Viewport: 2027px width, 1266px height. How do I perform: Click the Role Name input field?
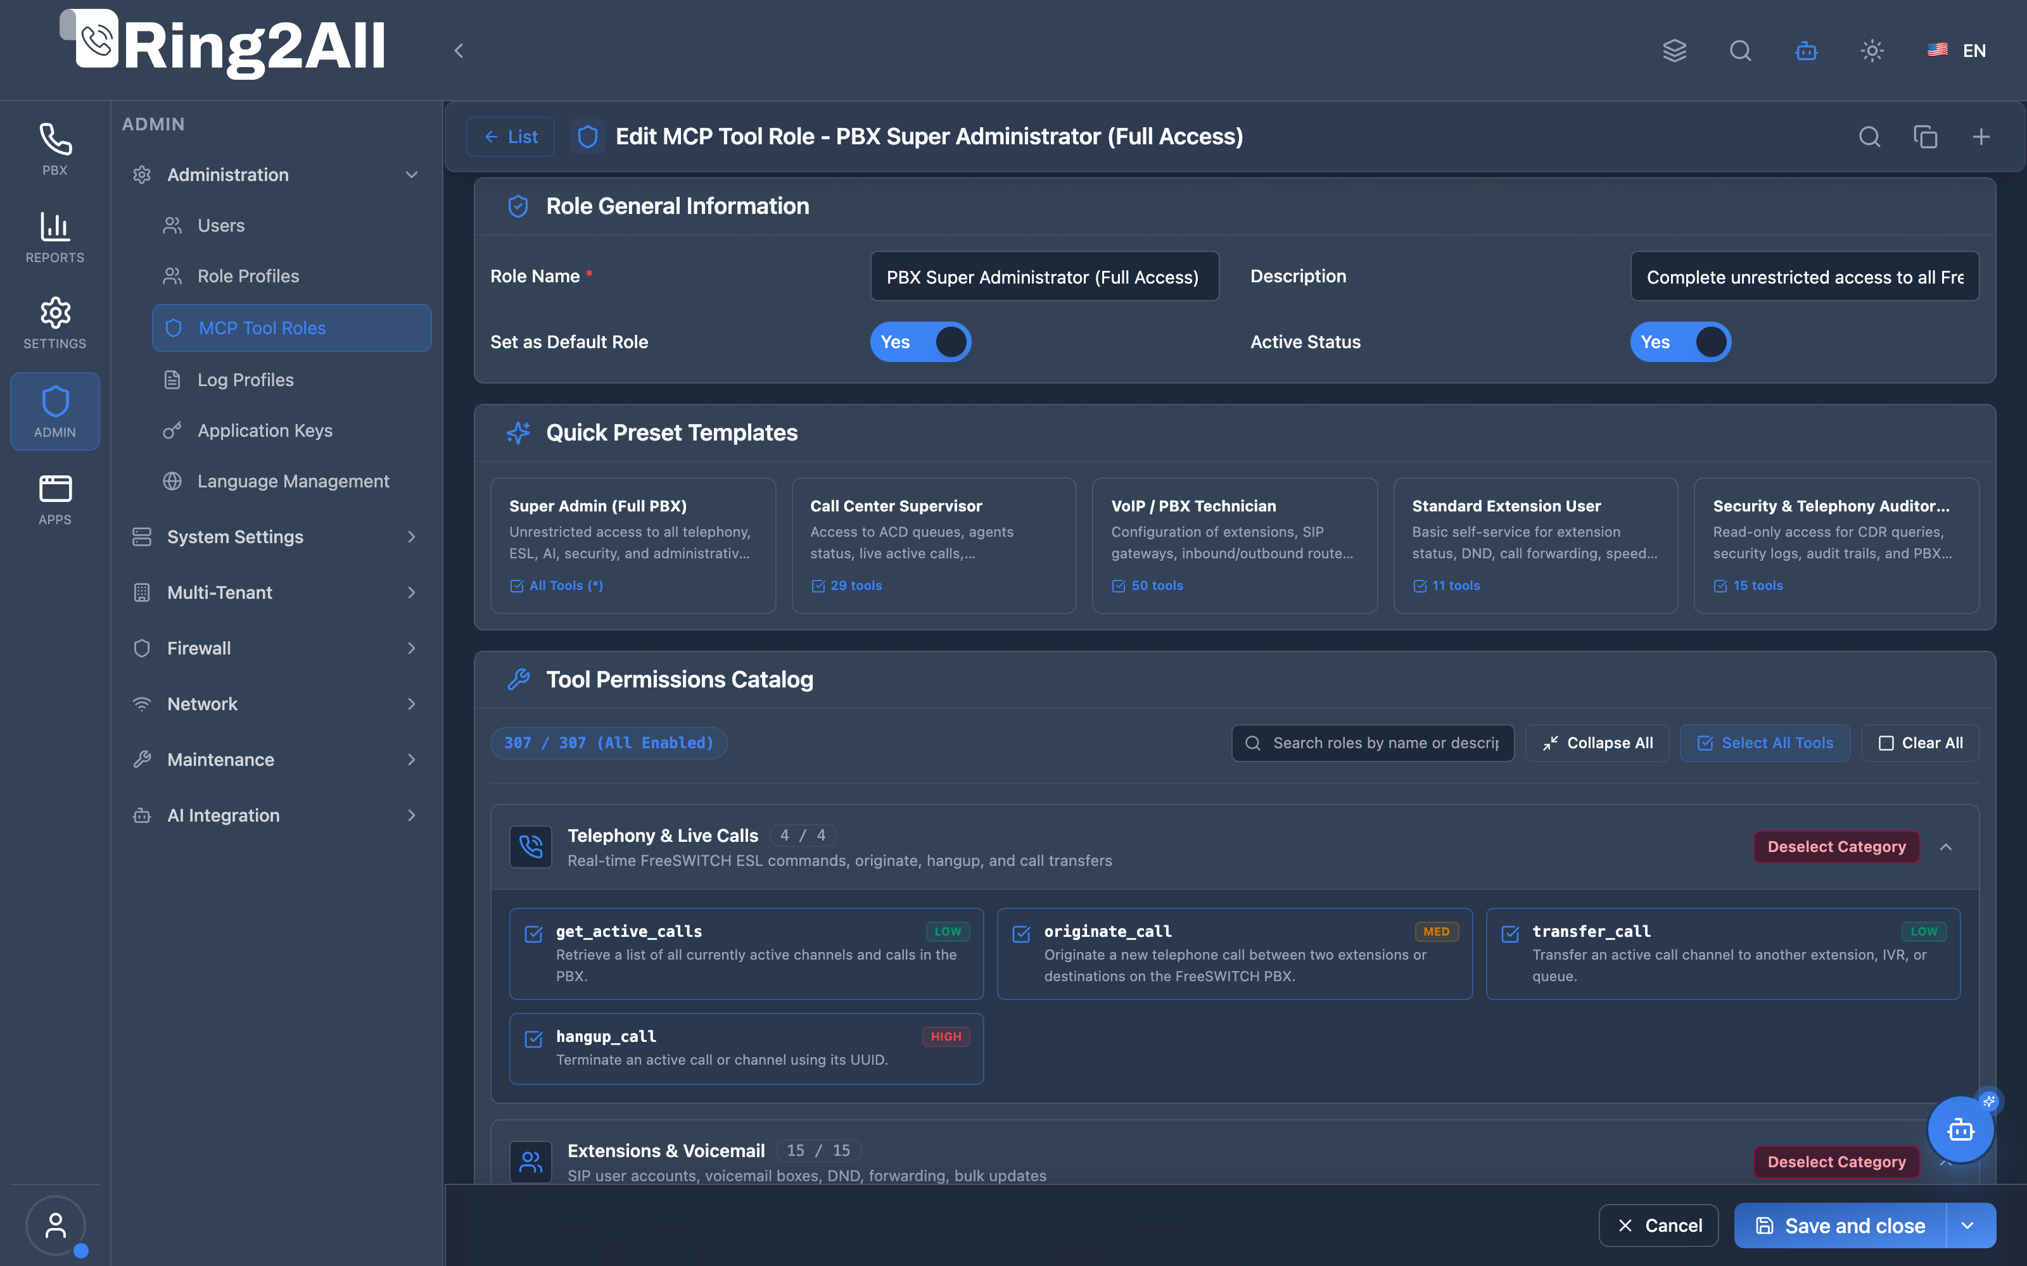click(1045, 277)
